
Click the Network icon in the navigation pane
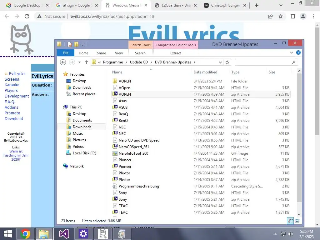66,166
